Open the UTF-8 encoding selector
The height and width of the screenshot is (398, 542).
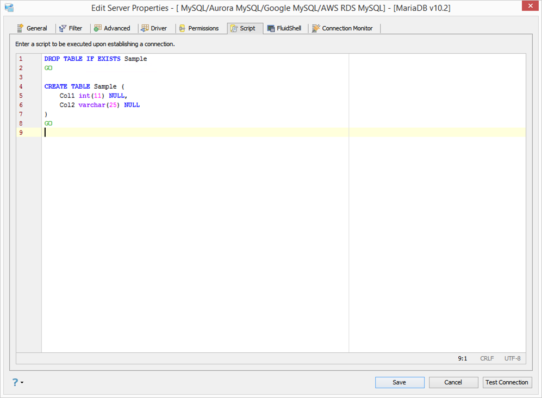tap(512, 358)
